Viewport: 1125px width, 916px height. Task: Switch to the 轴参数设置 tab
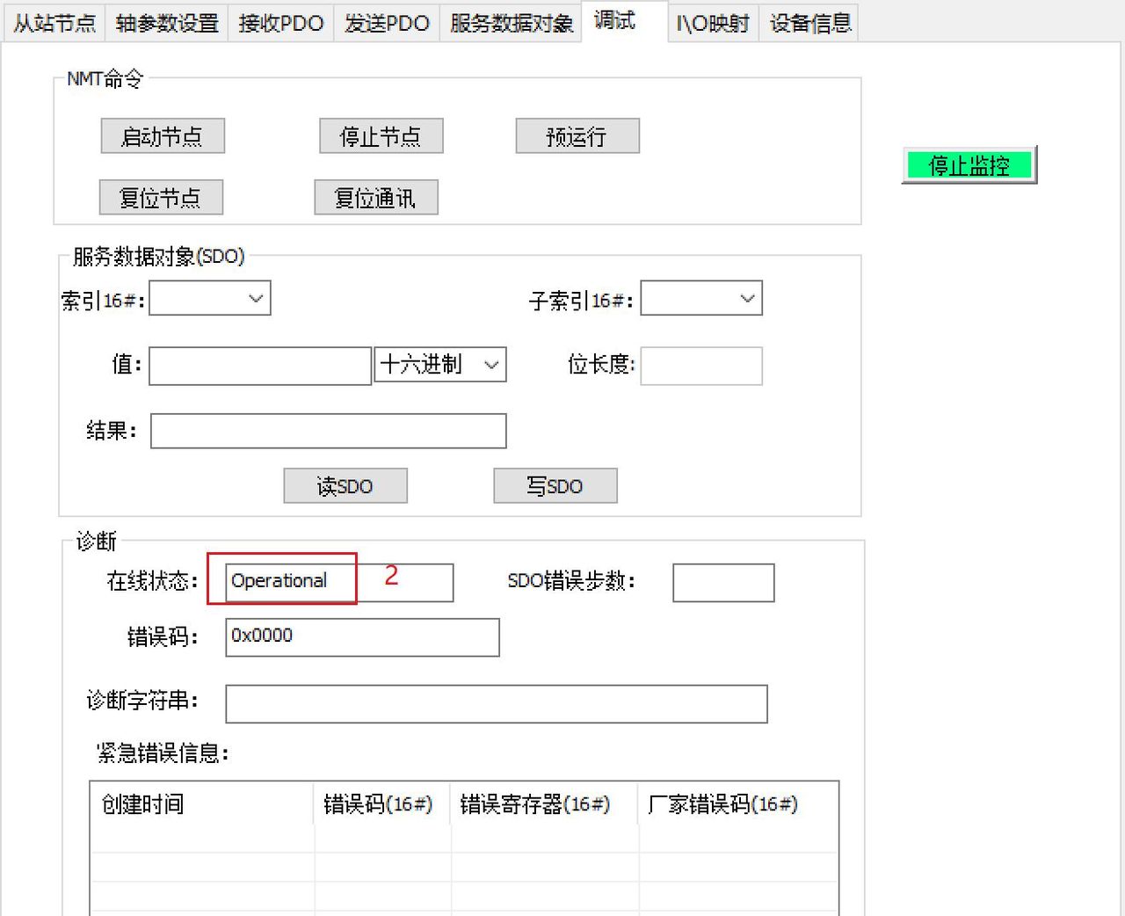point(166,23)
